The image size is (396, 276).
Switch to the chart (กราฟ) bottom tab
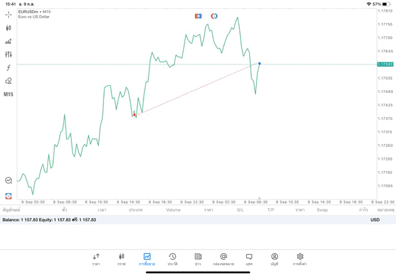121,259
